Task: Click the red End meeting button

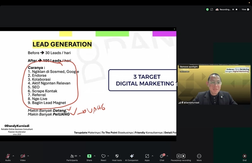Action: 244,156
